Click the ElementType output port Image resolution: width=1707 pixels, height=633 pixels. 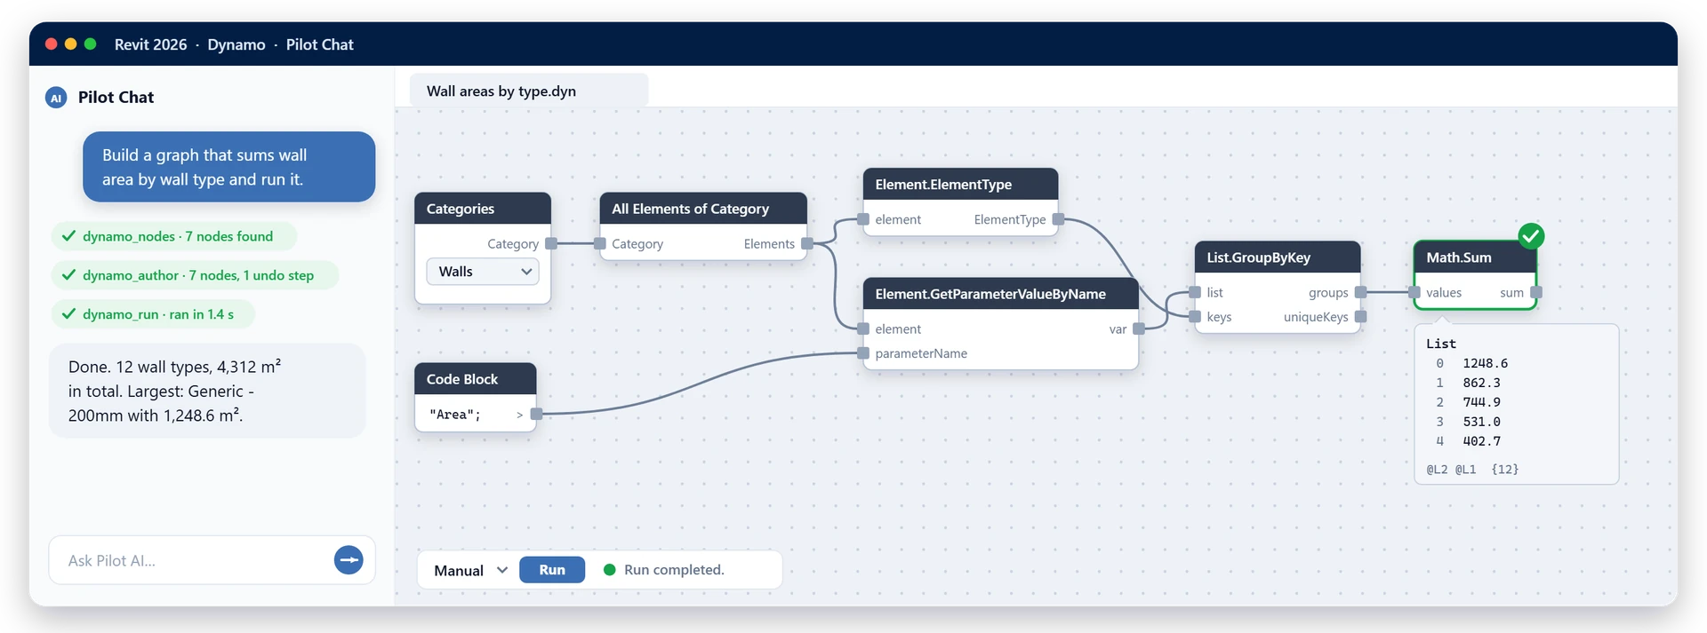pos(1058,219)
